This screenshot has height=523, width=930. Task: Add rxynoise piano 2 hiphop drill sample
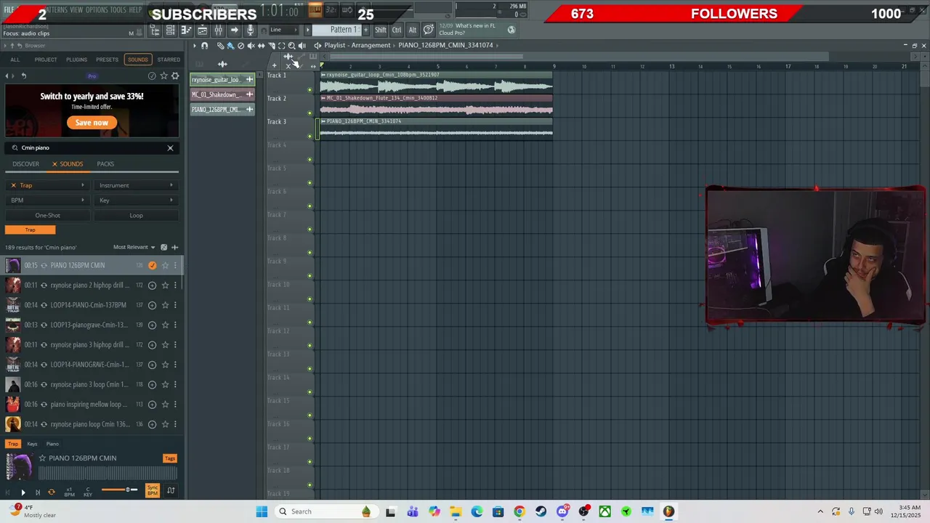click(152, 285)
